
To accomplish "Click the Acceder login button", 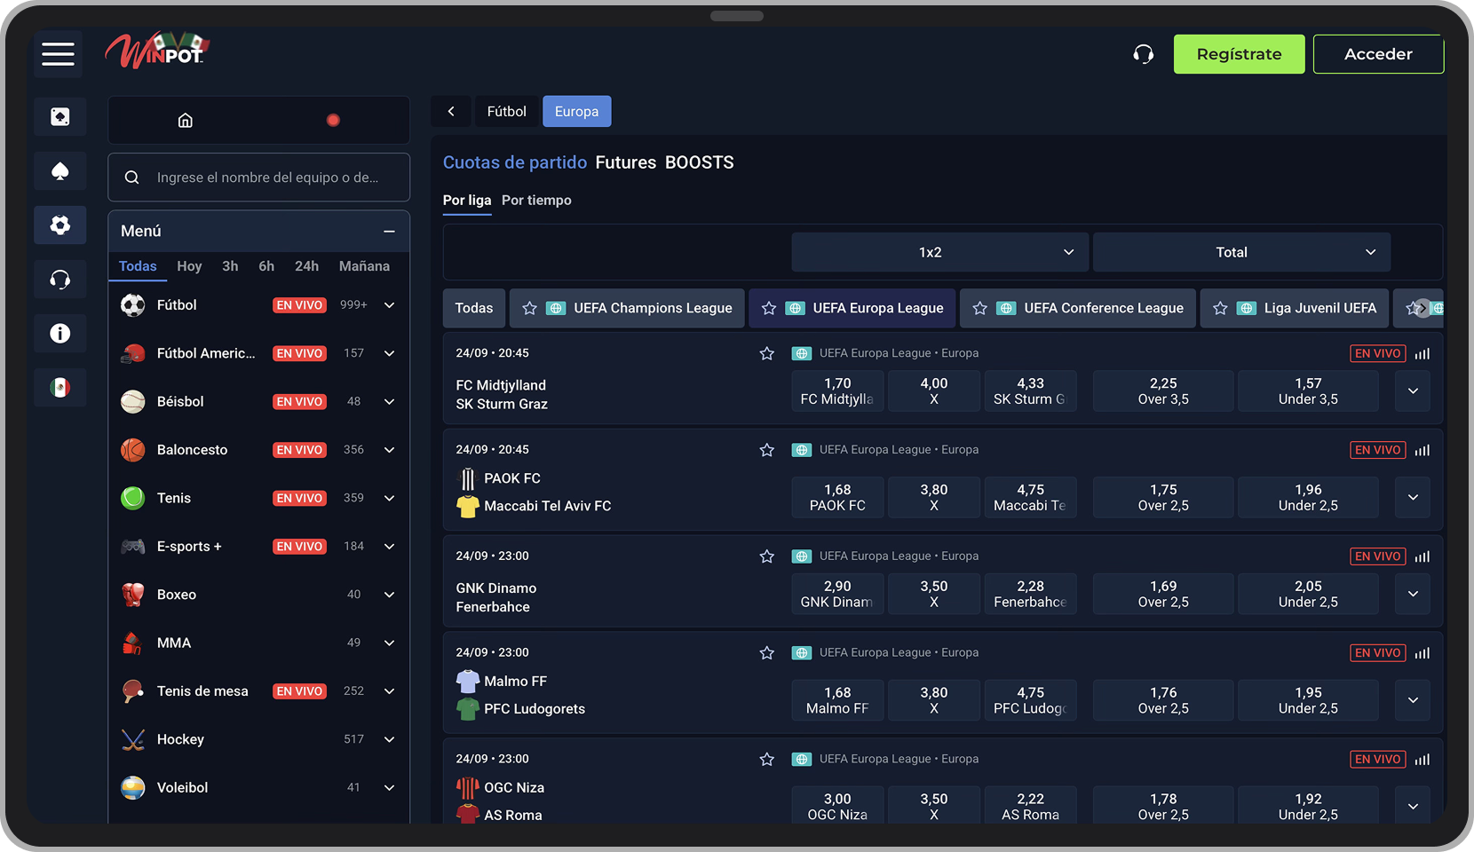I will point(1377,54).
